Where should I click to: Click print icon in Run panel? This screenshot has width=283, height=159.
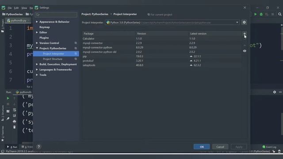click(x=15, y=121)
